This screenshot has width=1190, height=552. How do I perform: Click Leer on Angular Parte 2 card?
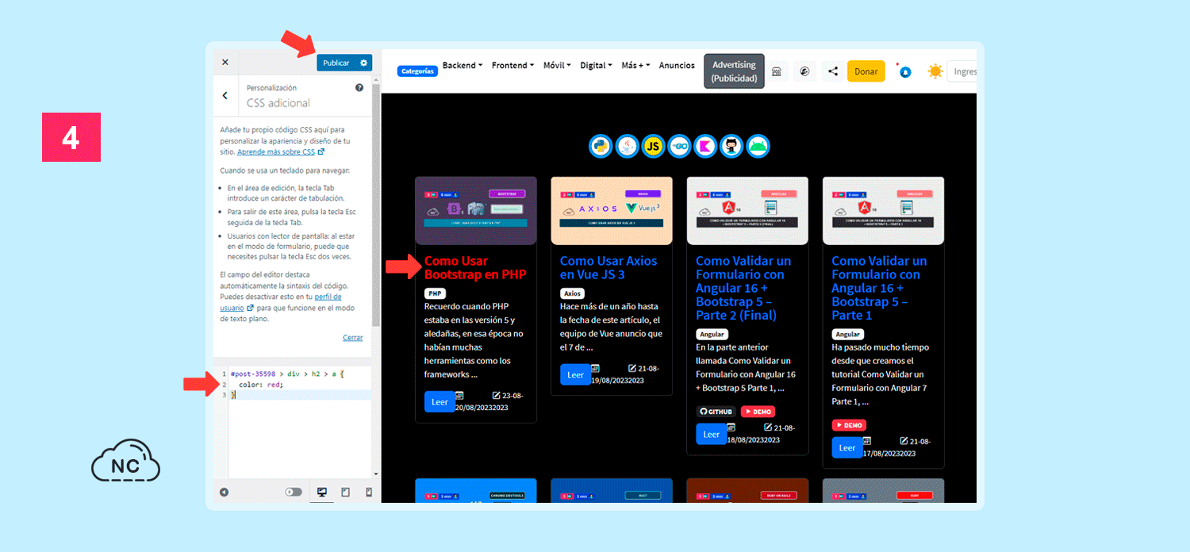[x=711, y=434]
